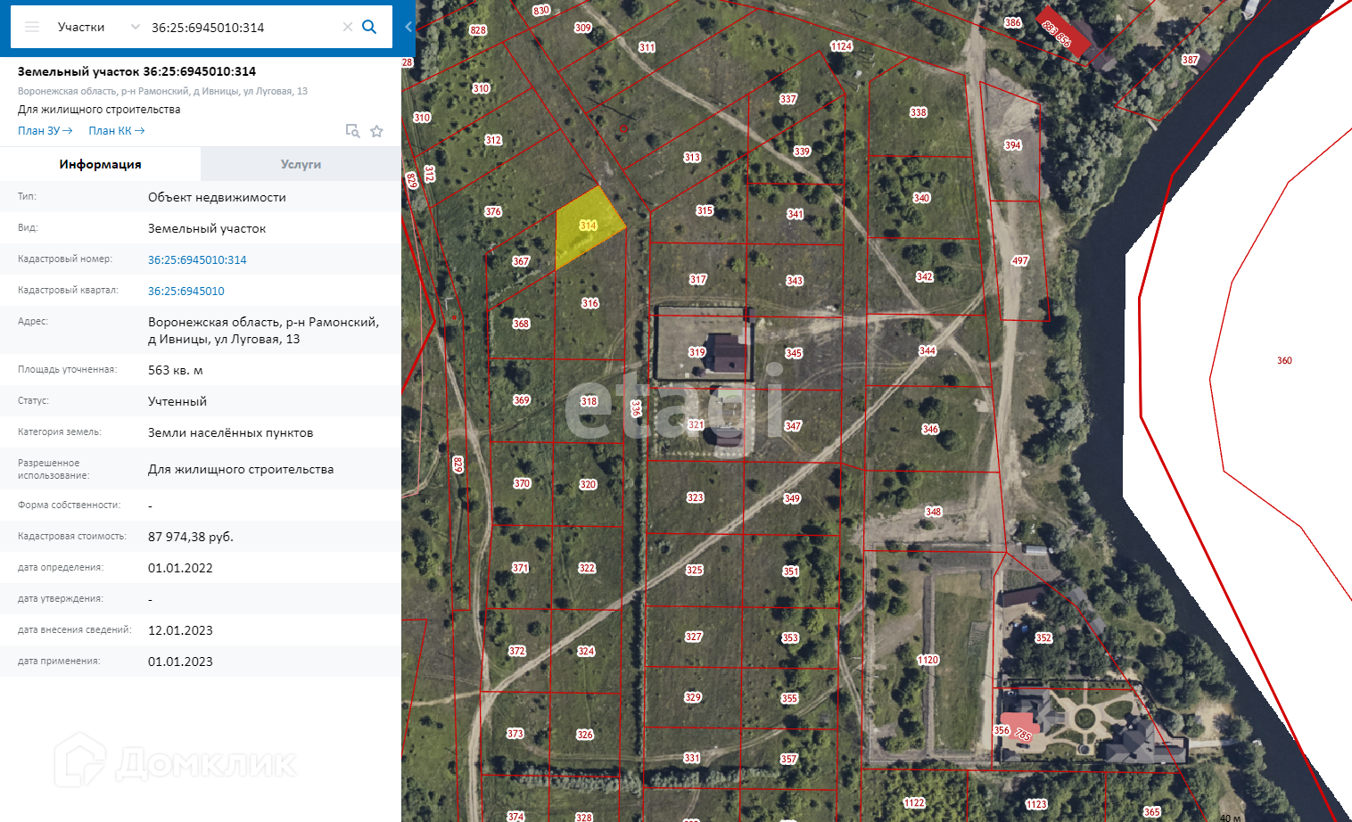Screen dimensions: 1352x822
Task: Show parcel on map icon
Action: (x=352, y=131)
